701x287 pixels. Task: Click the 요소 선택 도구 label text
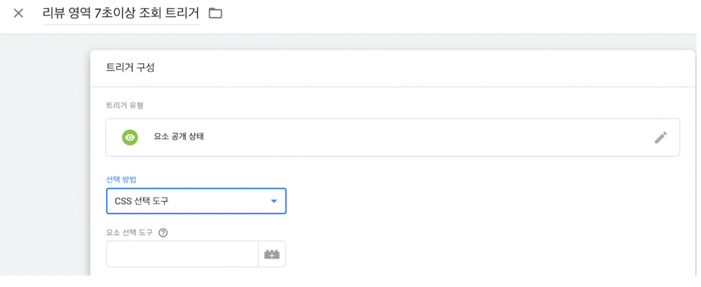[129, 232]
